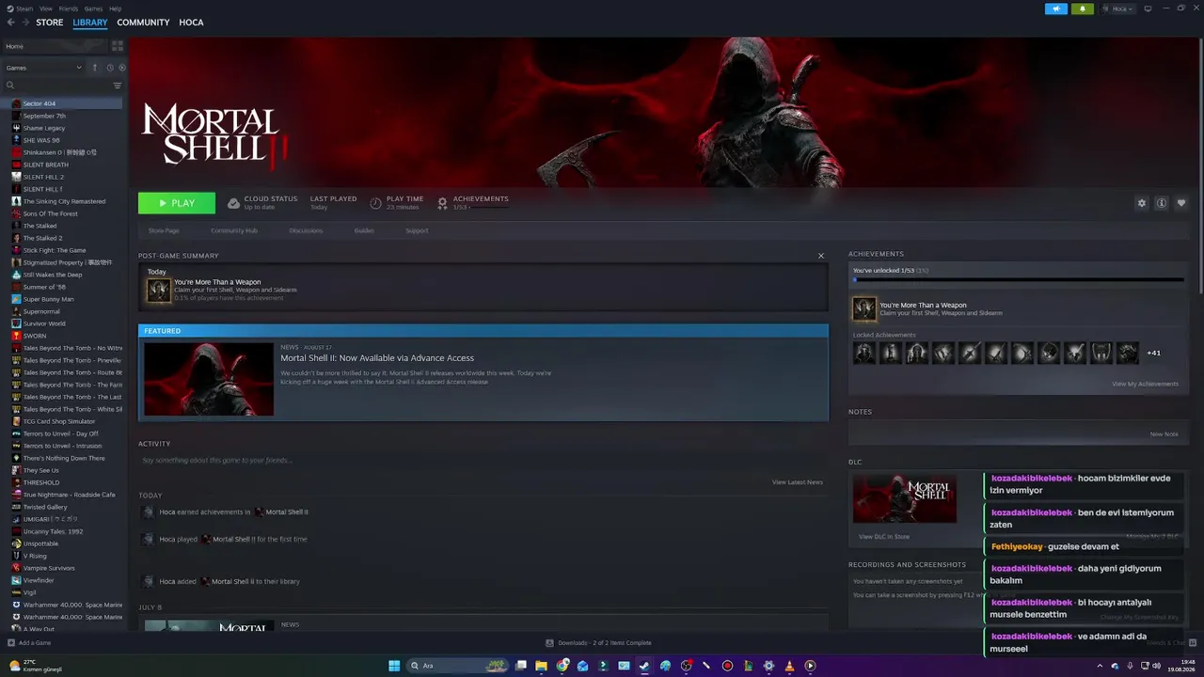
Task: Open the Store Page link
Action: [x=164, y=230]
